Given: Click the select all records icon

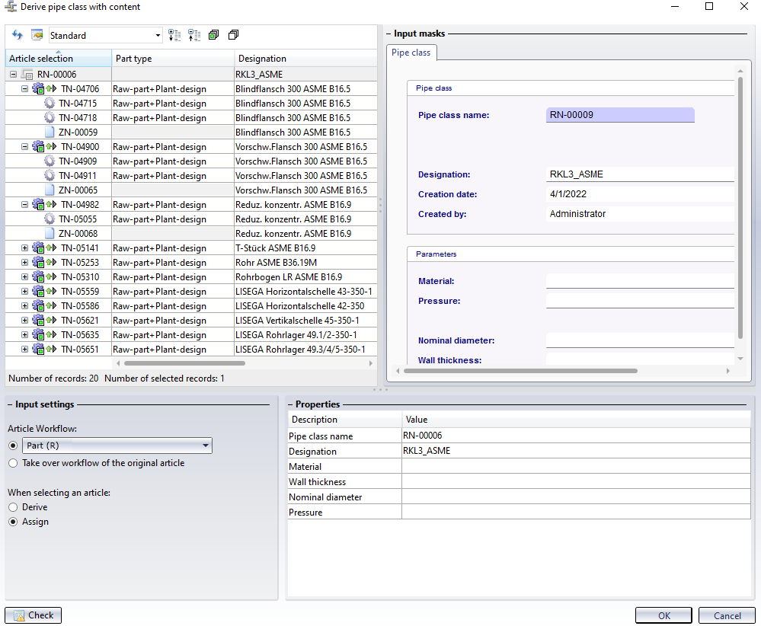Looking at the screenshot, I should pyautogui.click(x=213, y=35).
